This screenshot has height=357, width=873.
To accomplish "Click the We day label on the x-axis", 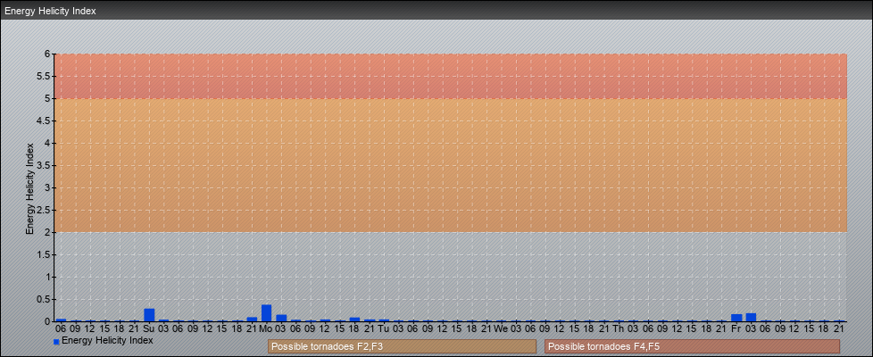I will [501, 328].
